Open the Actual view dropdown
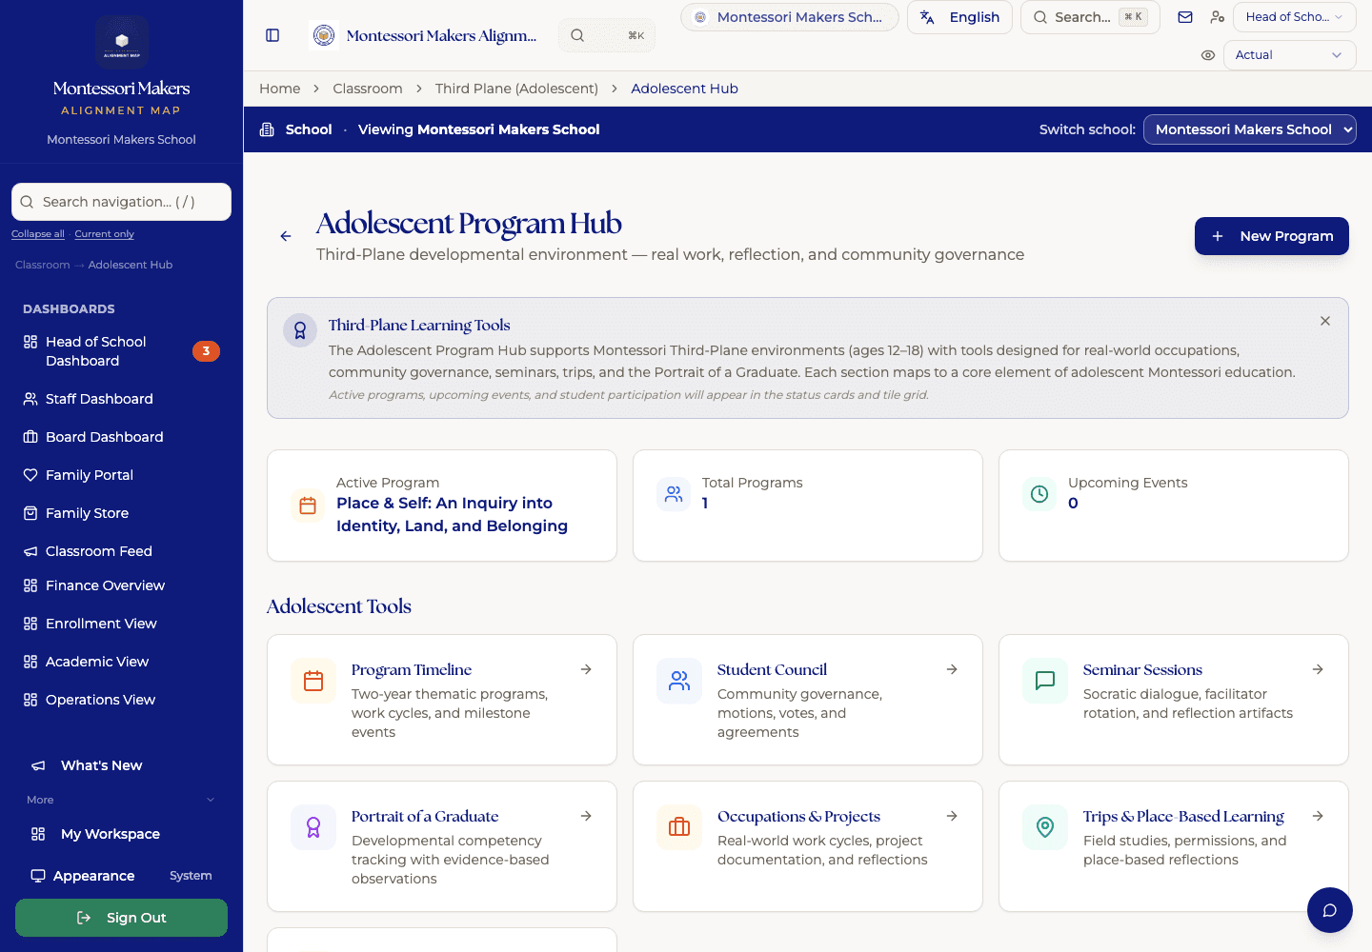The width and height of the screenshot is (1372, 952). (1289, 55)
